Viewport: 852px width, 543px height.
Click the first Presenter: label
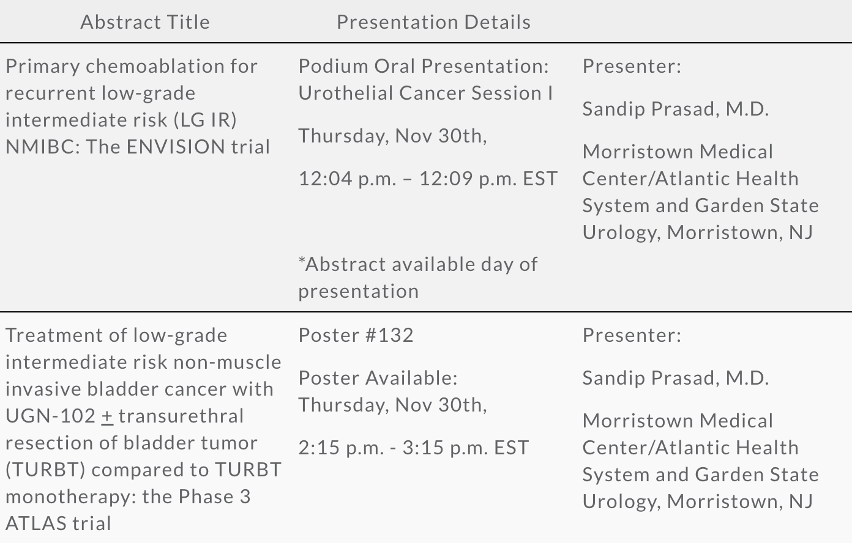coord(632,66)
